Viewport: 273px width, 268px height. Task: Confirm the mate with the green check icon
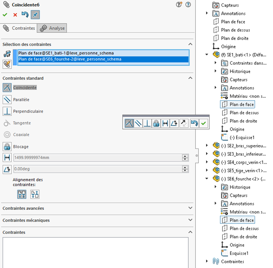tap(5, 15)
